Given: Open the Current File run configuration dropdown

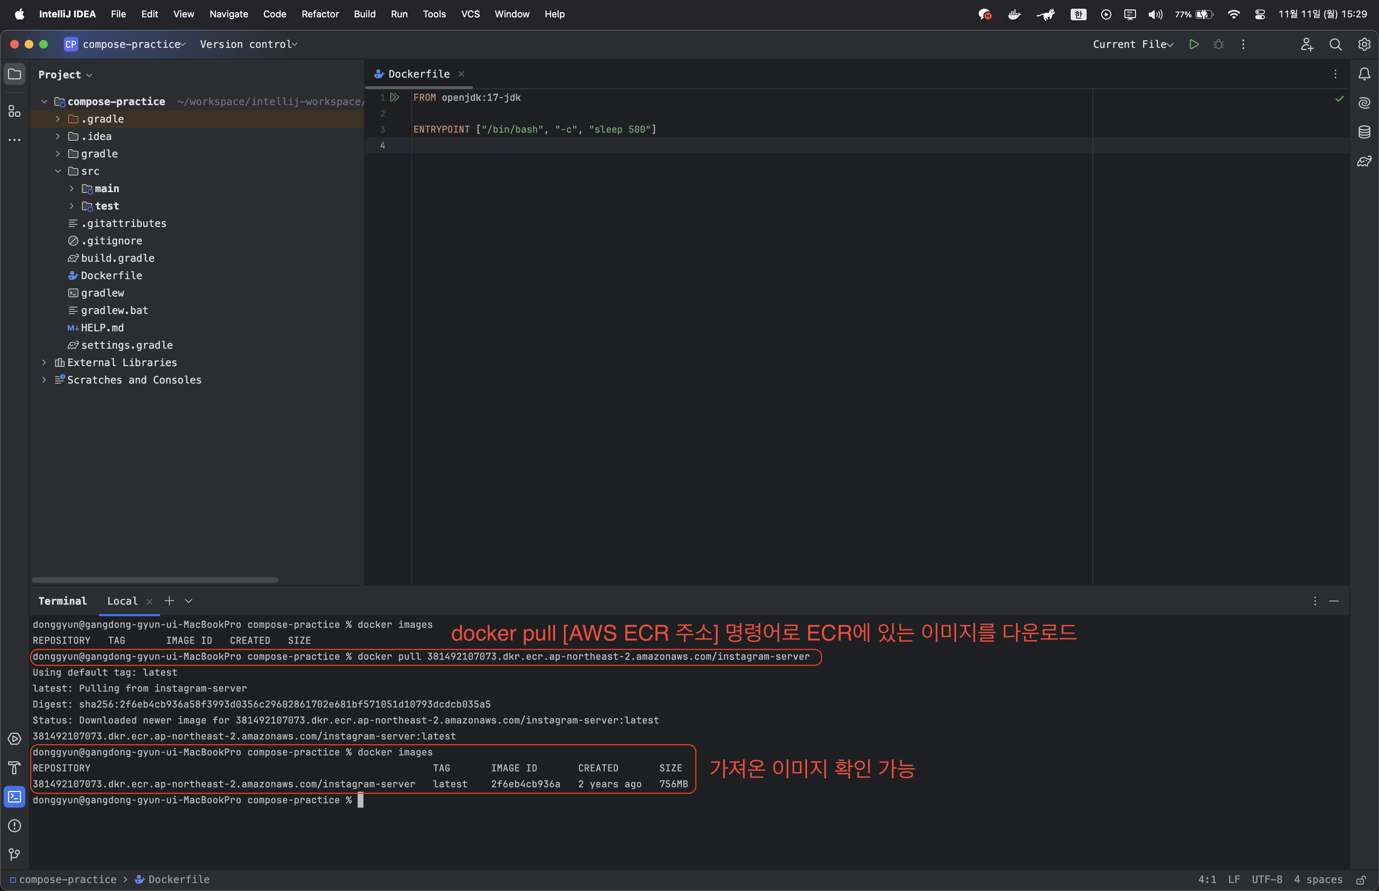Looking at the screenshot, I should pyautogui.click(x=1132, y=45).
